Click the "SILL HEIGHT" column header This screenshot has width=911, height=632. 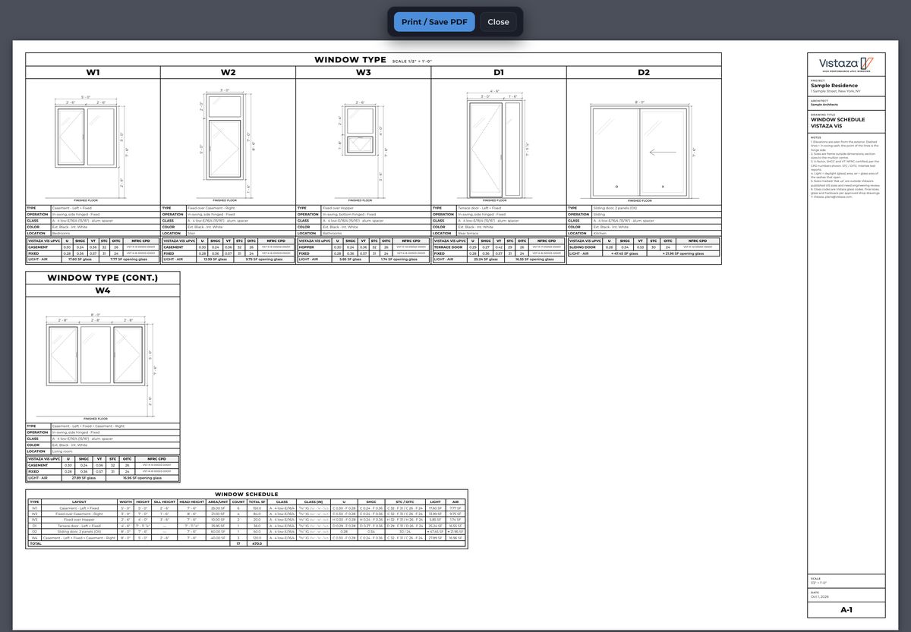click(x=165, y=502)
